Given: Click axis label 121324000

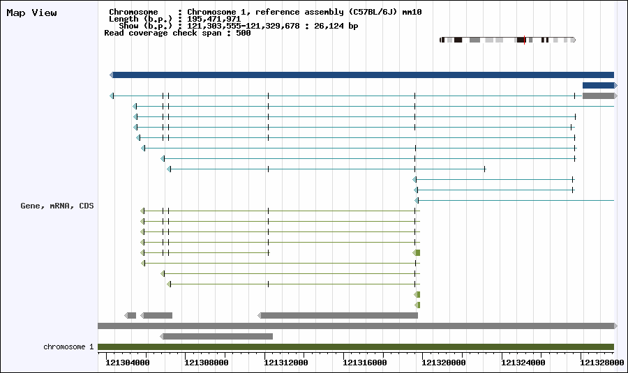Looking at the screenshot, I should (523, 363).
